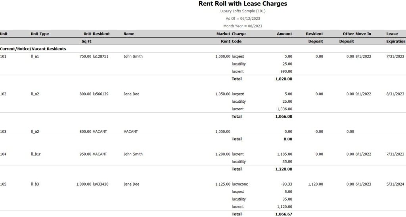Select the VACANT name in unit 103
This screenshot has height=217, width=406.
(131, 132)
